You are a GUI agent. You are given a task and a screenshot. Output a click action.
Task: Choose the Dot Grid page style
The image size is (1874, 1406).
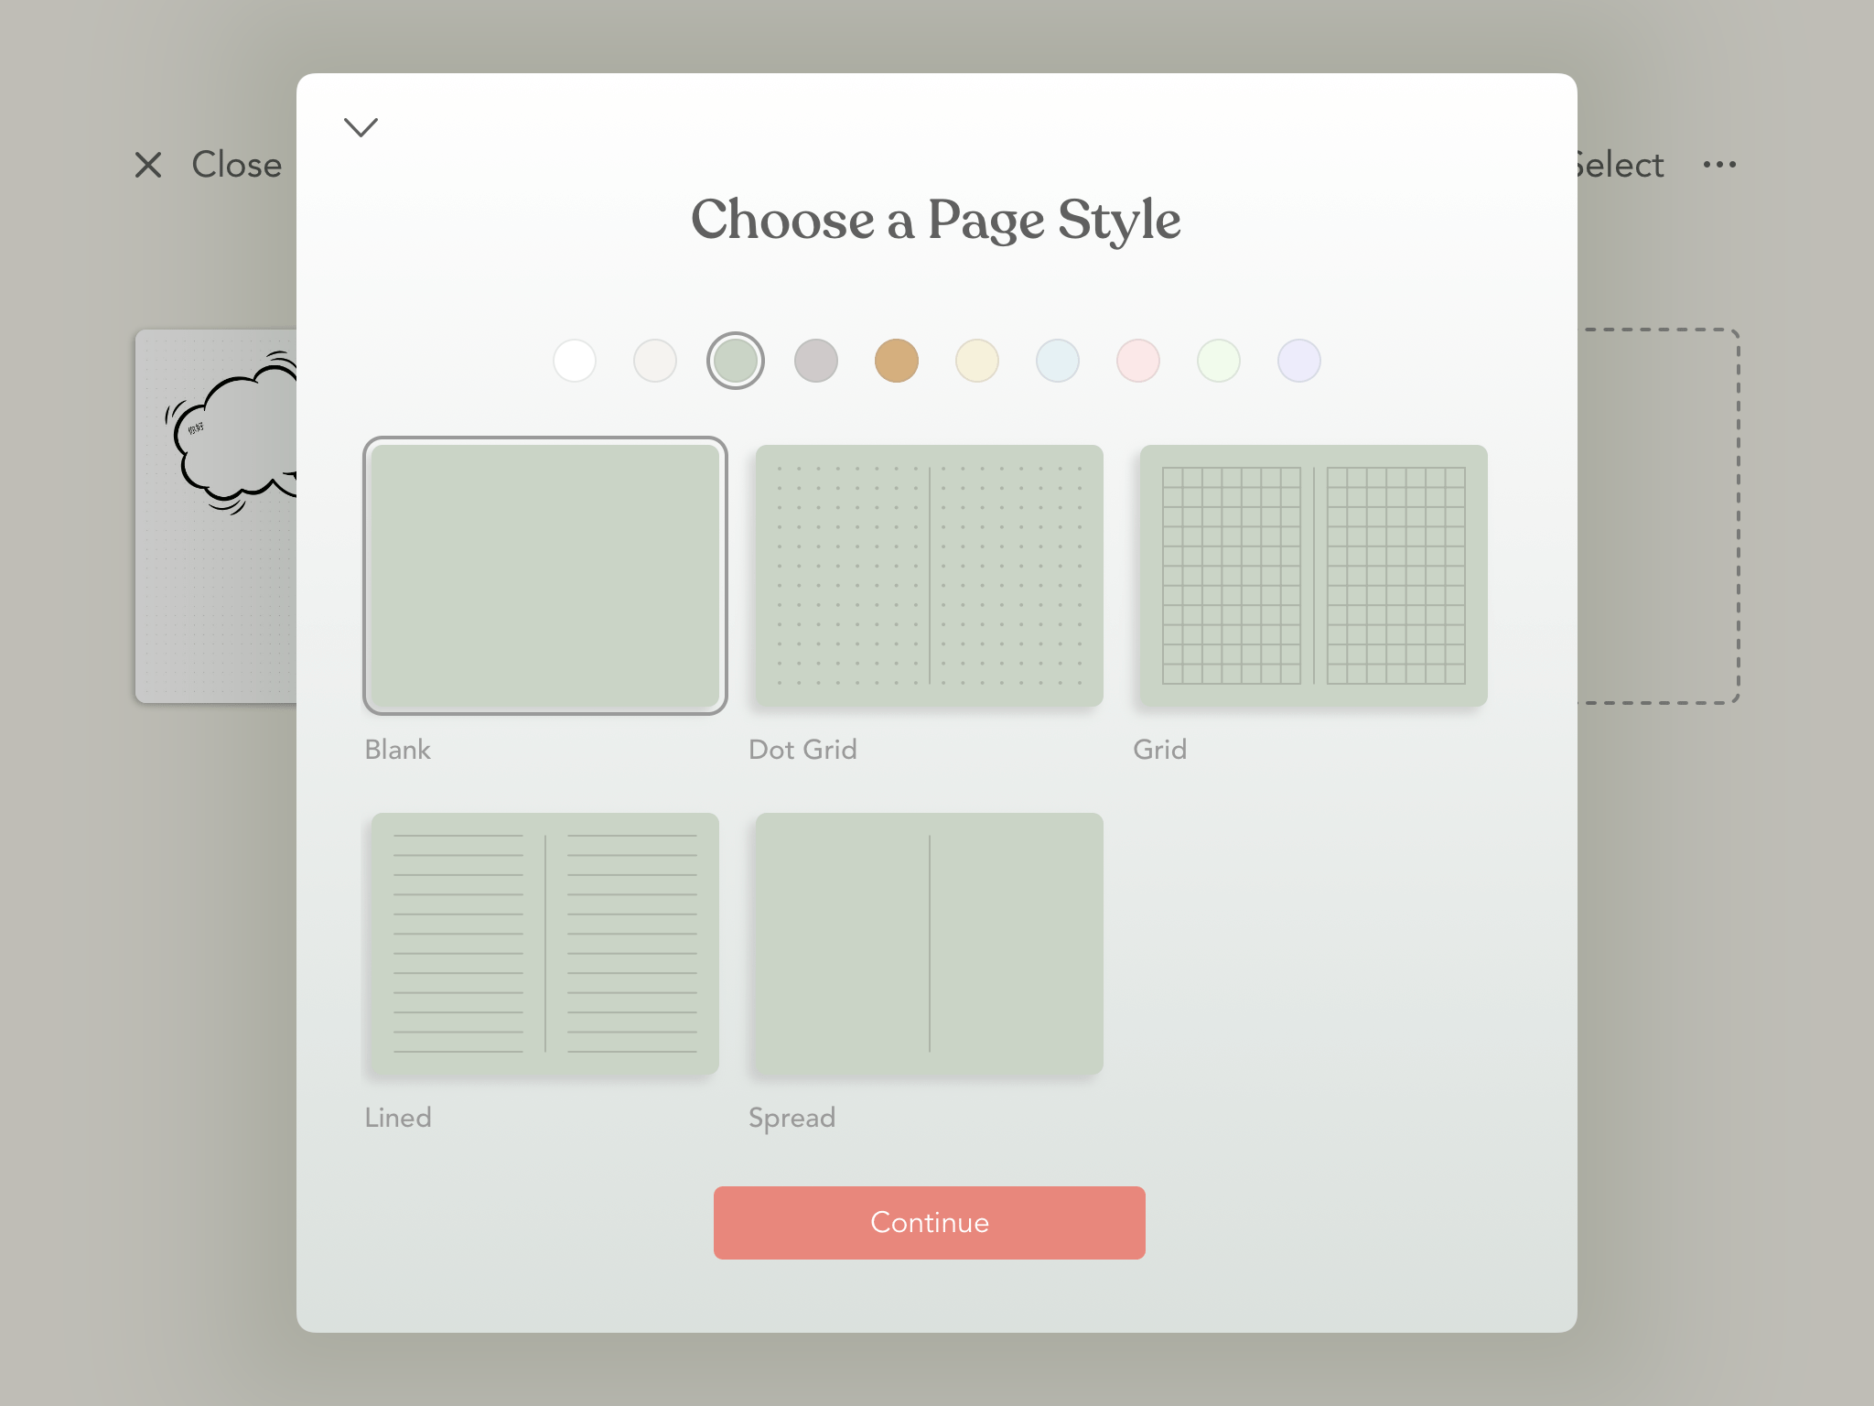point(930,576)
